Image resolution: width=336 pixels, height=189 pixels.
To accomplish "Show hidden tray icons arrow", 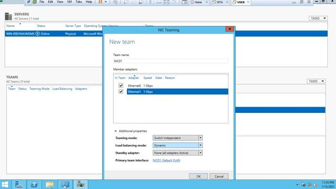I will point(297,185).
